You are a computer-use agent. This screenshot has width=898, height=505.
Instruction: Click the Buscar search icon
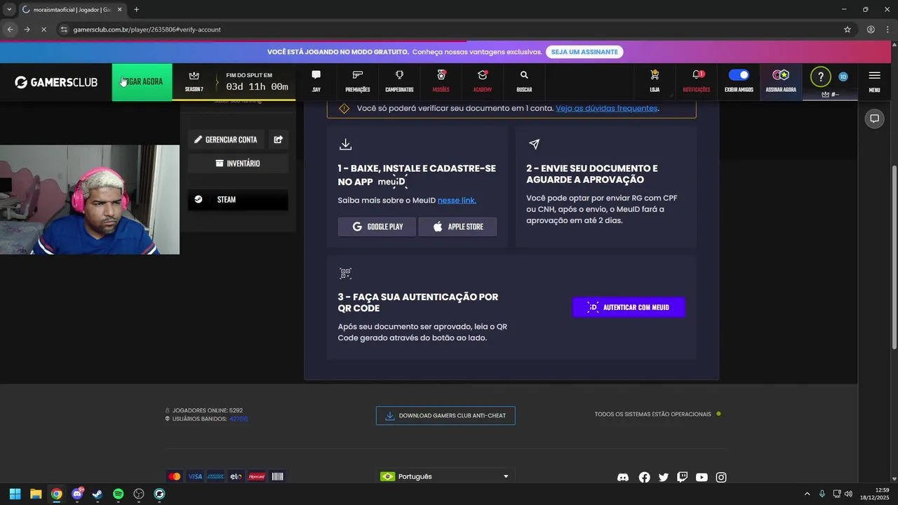(x=524, y=81)
